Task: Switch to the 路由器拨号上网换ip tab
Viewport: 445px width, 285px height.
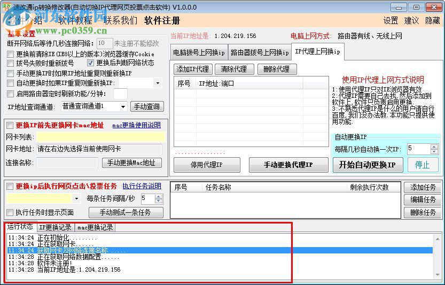Action: pos(260,52)
